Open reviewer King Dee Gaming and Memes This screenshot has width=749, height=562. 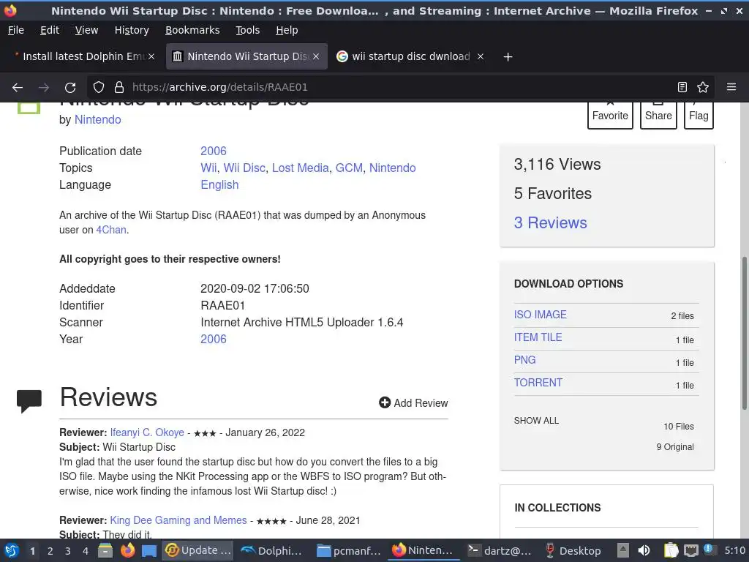[178, 520]
